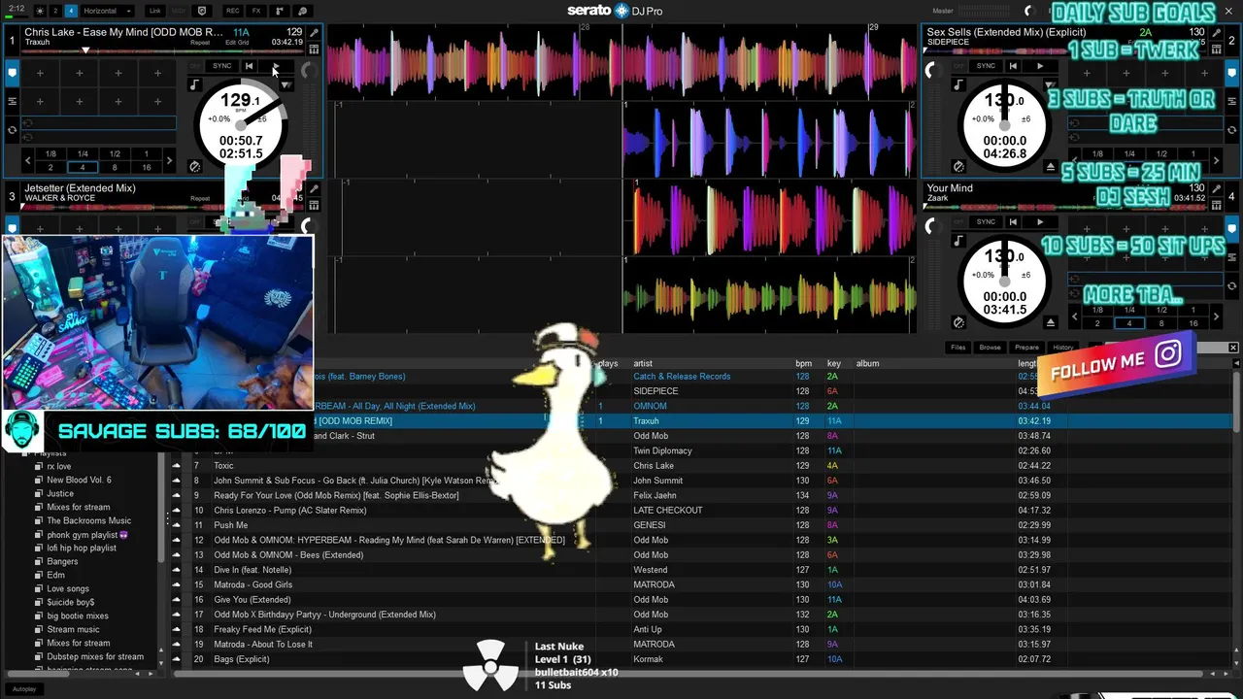Screen dimensions: 1243x699
Task: Click deck 2 keylock music note icon
Action: (958, 85)
